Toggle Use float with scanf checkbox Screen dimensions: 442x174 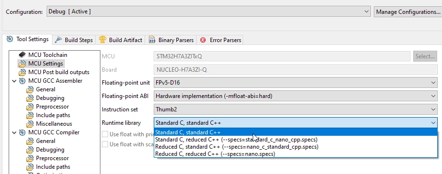[x=105, y=144]
